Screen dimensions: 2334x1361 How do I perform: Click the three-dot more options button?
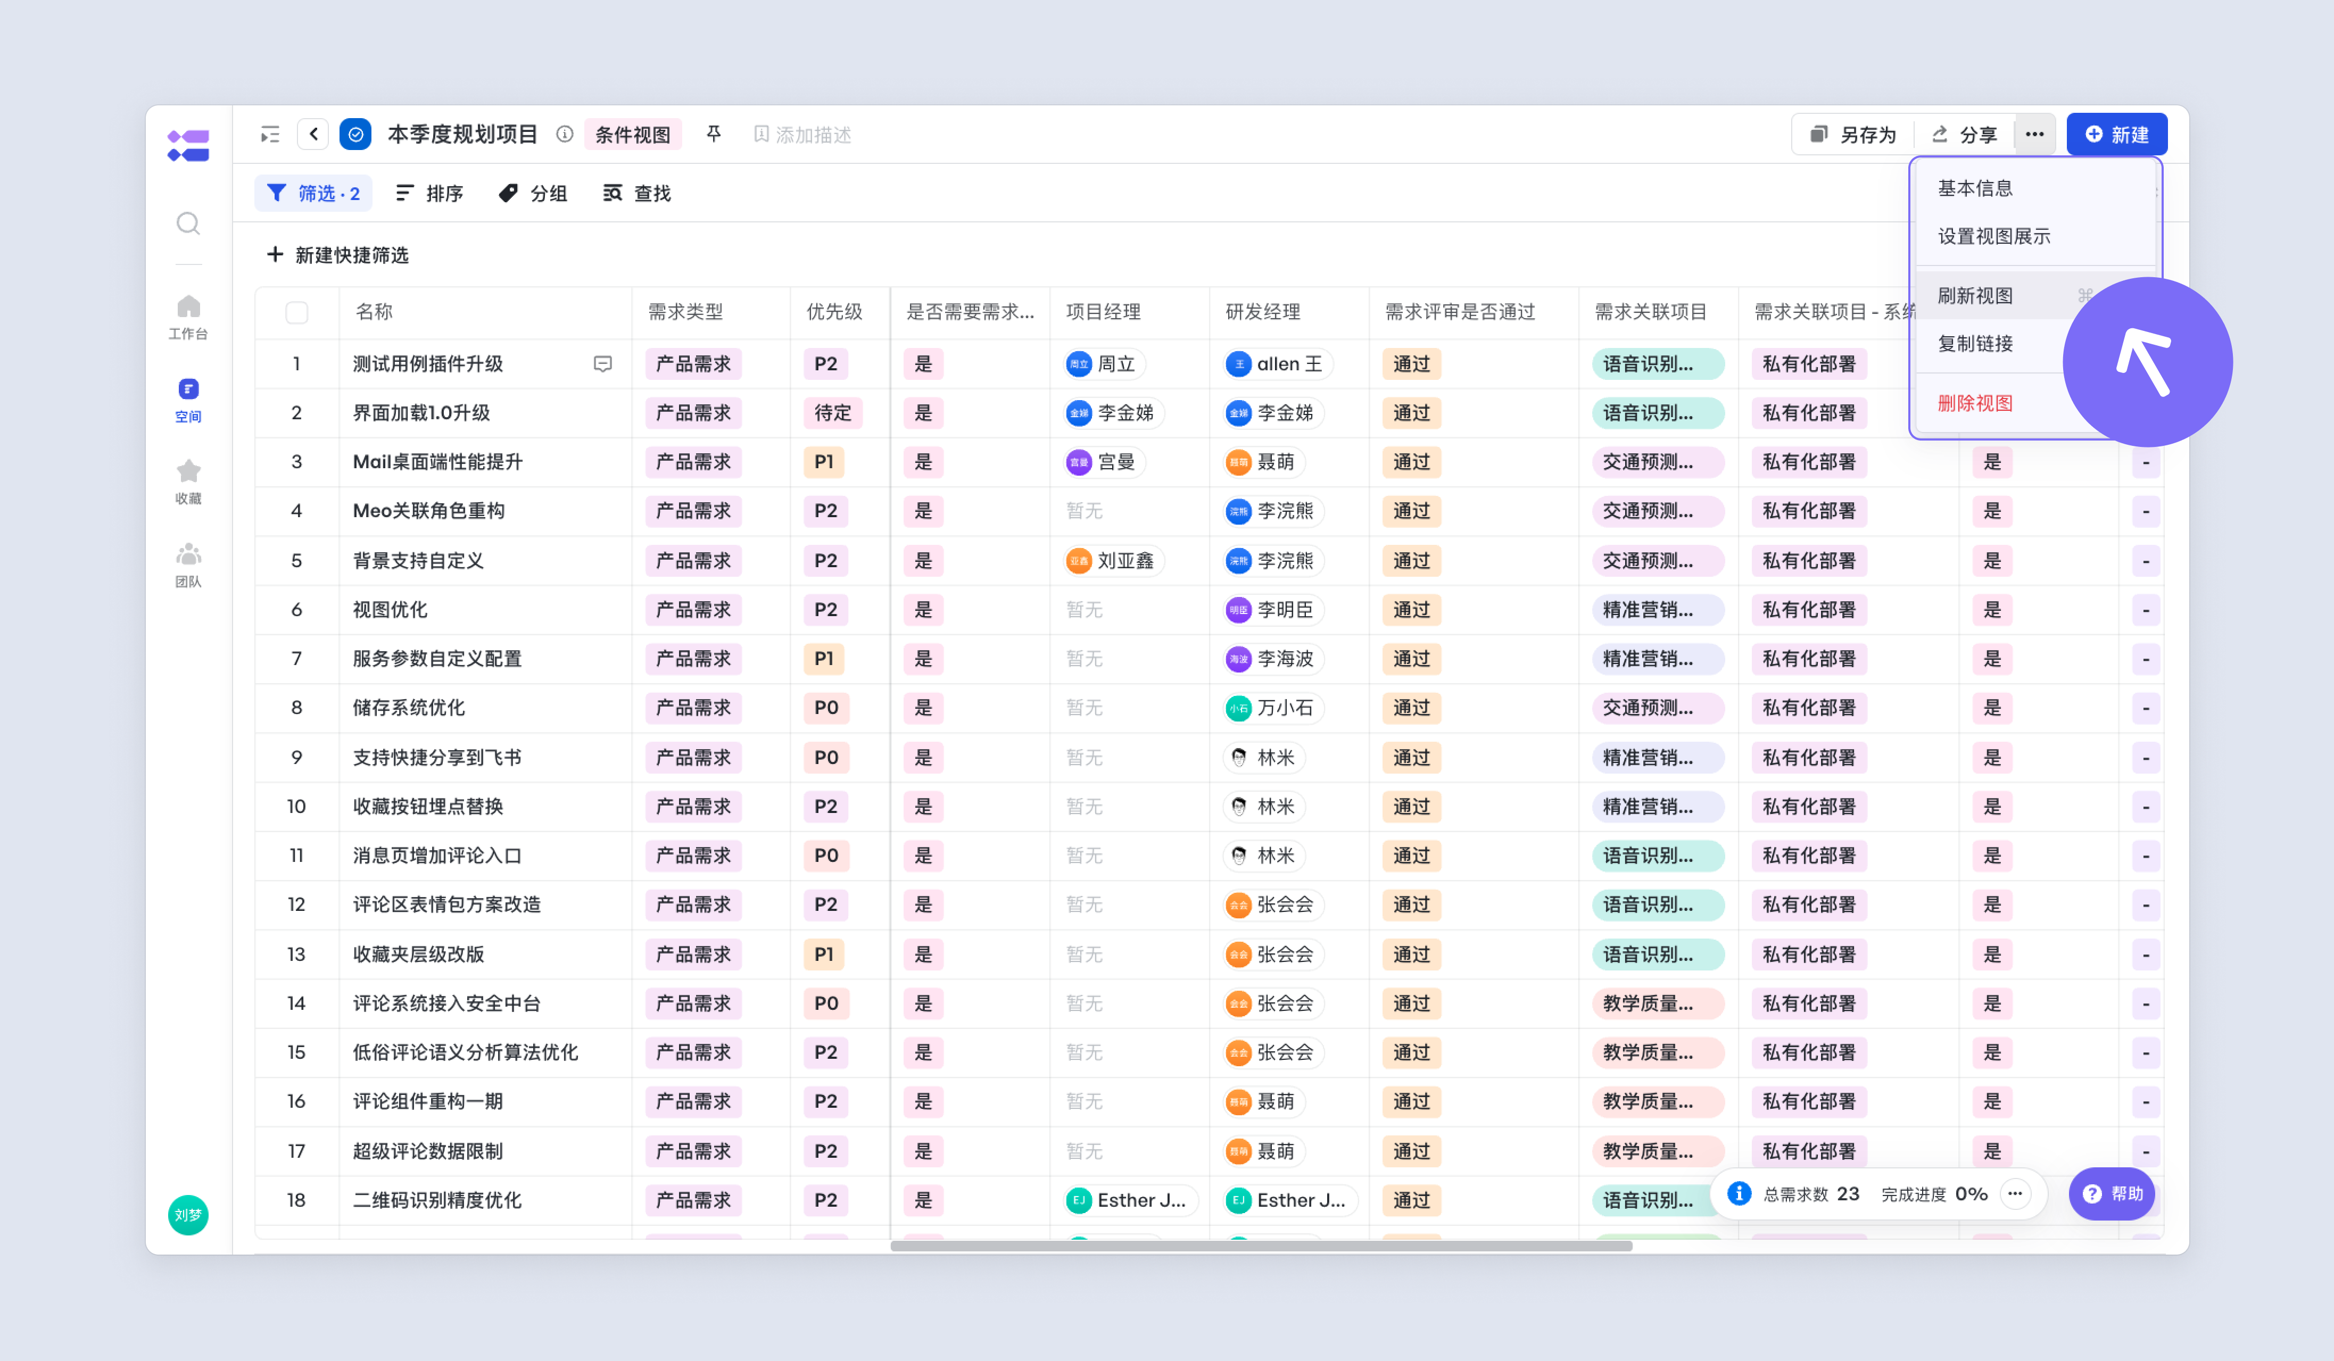2034,134
